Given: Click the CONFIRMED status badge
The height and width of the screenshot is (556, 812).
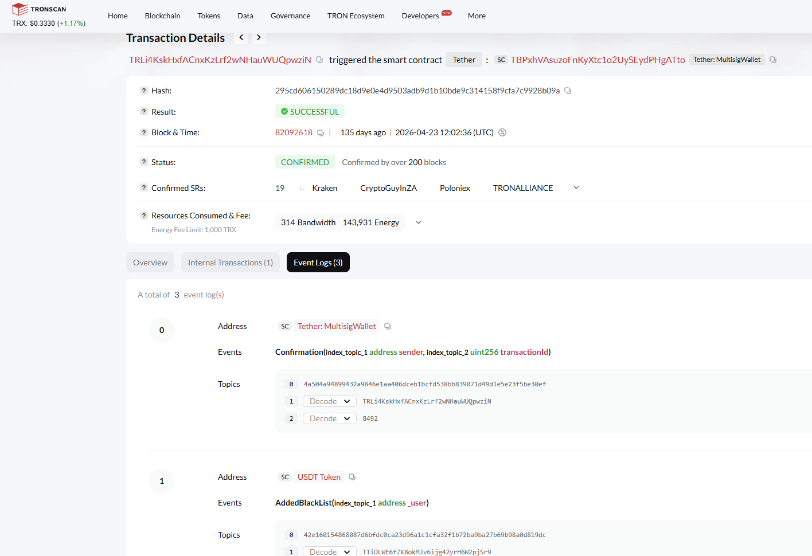Looking at the screenshot, I should 305,162.
